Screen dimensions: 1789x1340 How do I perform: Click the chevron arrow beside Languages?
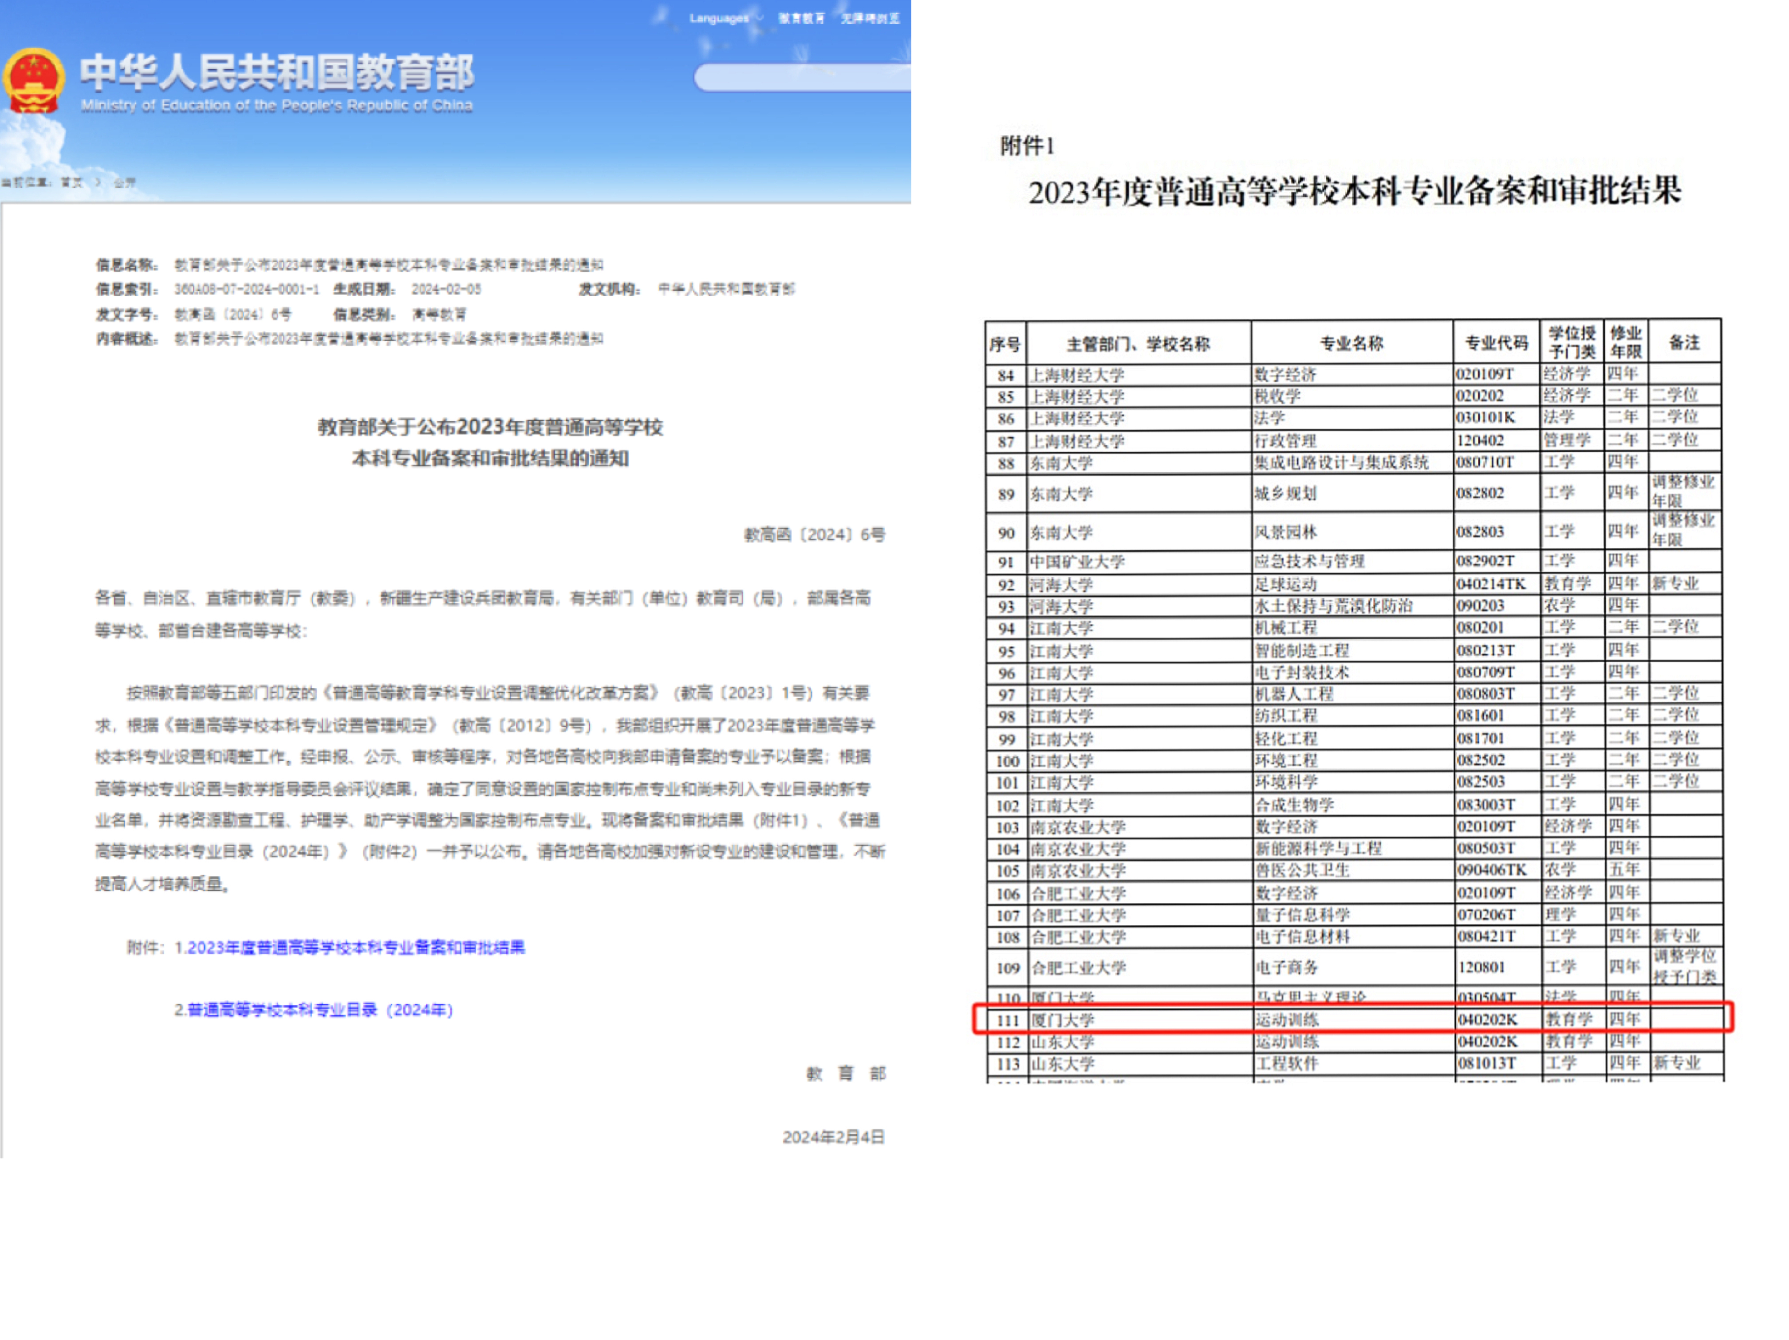760,18
